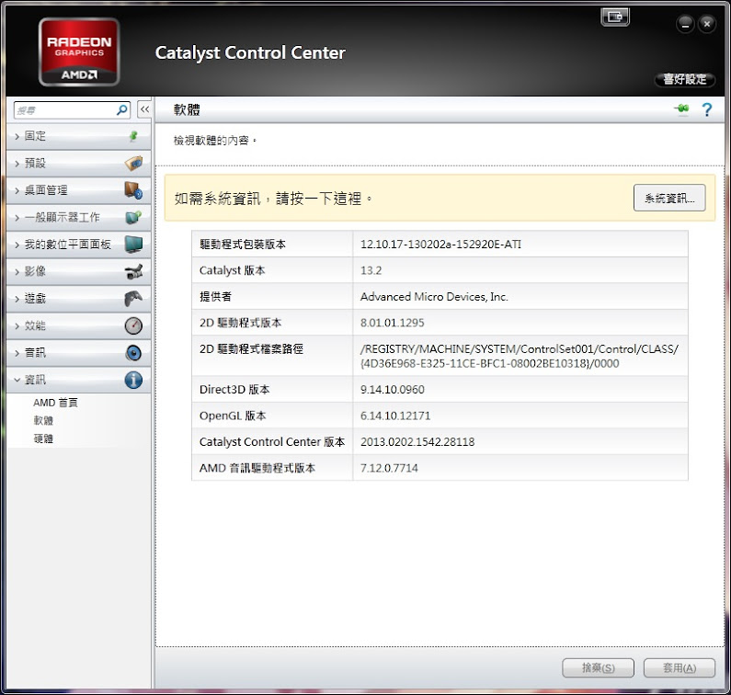The image size is (731, 695).
Task: Click the 遊戲 gamepad icon
Action: [x=133, y=299]
